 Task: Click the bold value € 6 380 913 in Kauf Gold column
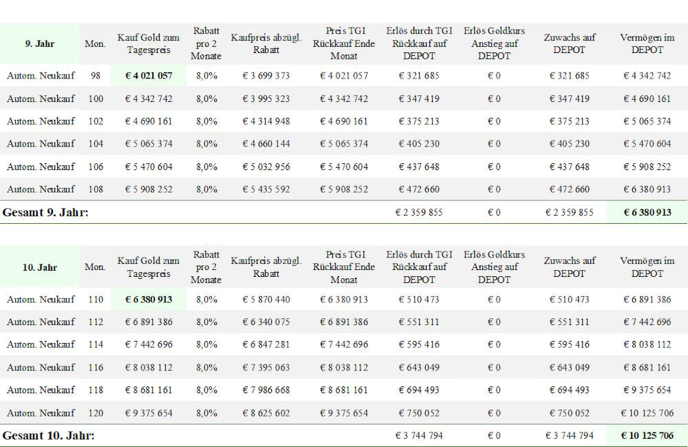click(x=149, y=300)
